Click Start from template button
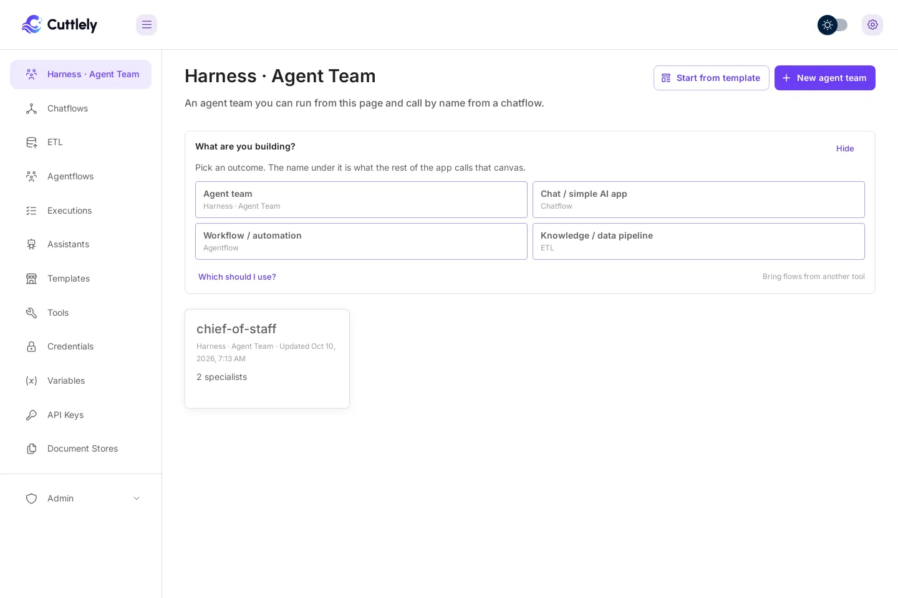898x598 pixels. pyautogui.click(x=712, y=78)
